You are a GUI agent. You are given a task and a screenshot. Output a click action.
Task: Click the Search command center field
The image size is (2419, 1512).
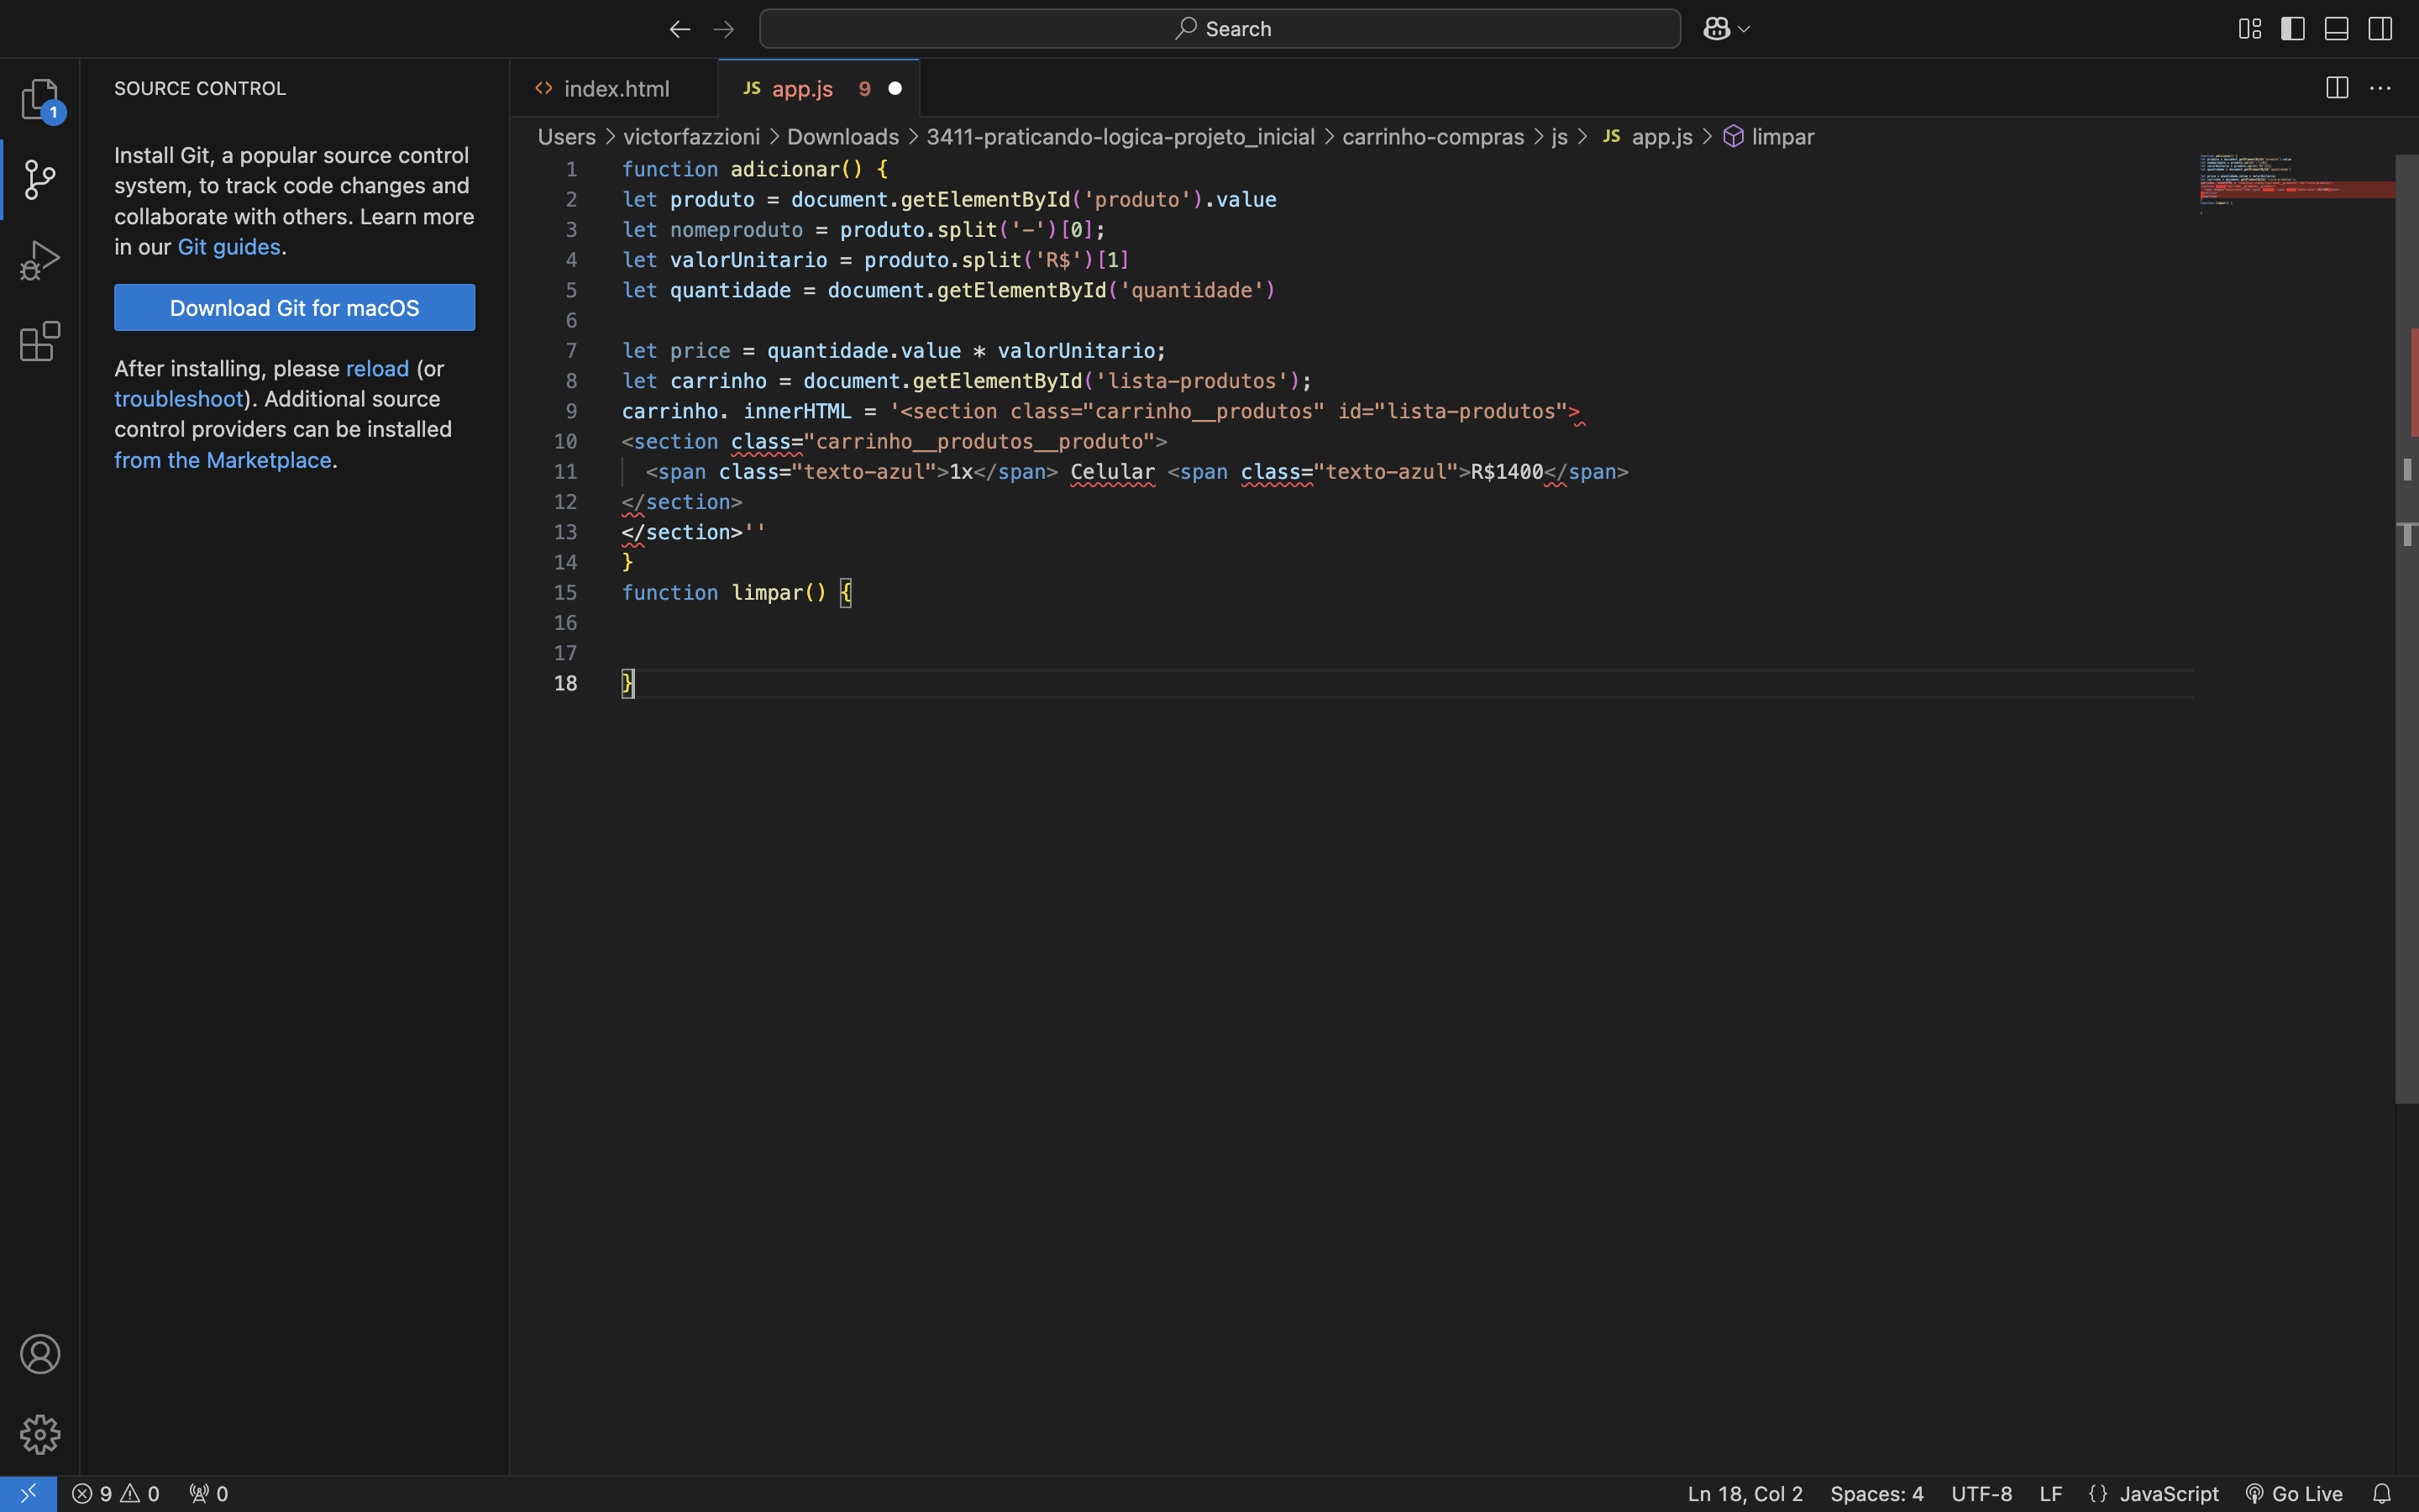tap(1220, 29)
